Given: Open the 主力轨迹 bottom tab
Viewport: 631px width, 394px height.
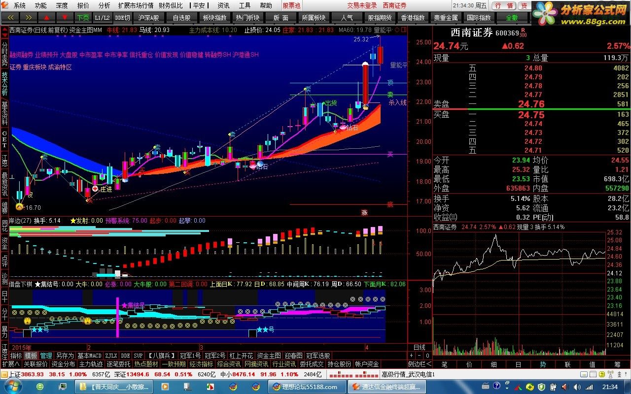Looking at the screenshot, I should pos(91,364).
